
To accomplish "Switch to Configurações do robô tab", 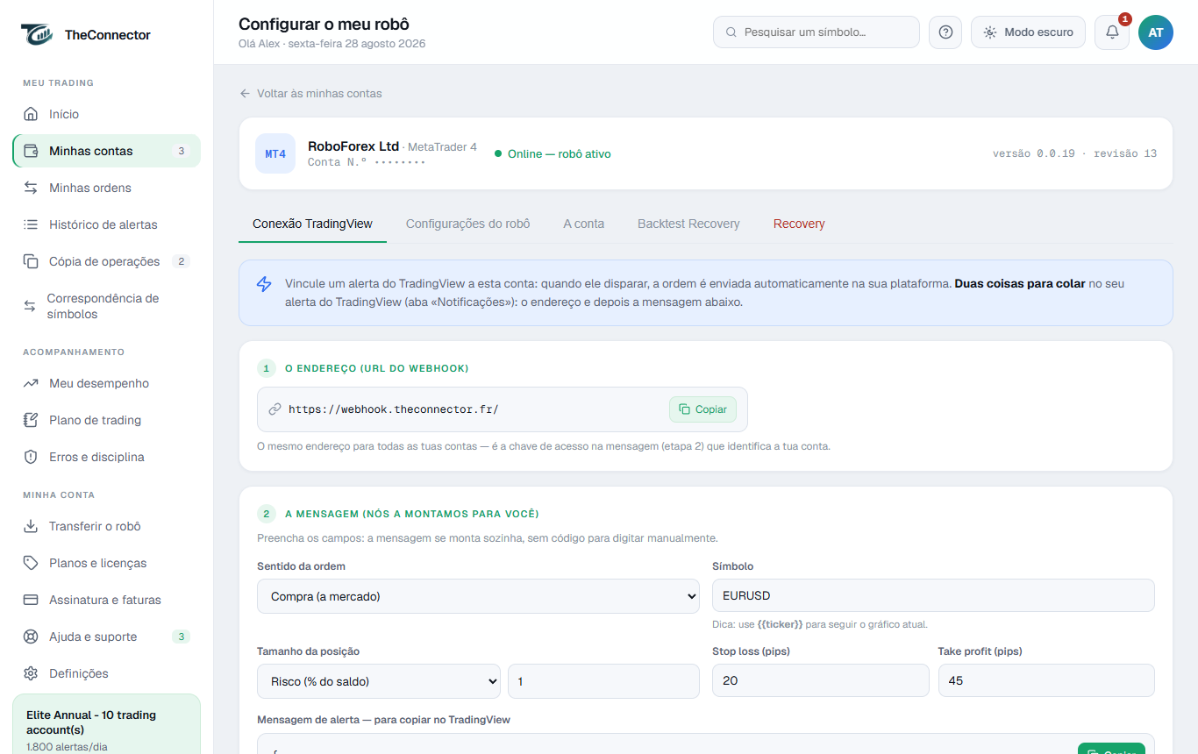I will 467,224.
